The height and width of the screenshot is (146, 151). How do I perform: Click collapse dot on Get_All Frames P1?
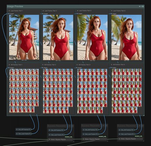(x=17, y=130)
